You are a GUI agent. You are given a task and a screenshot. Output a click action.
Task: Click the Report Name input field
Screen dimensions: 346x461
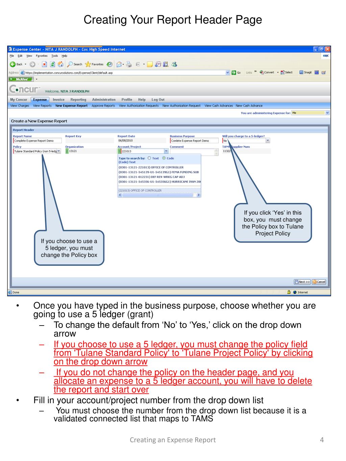[x=38, y=141]
